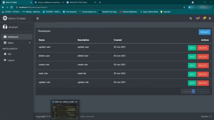Click the Dashboard gauge icon
Image resolution: width=214 pixels, height=120 pixels.
tap(5, 37)
